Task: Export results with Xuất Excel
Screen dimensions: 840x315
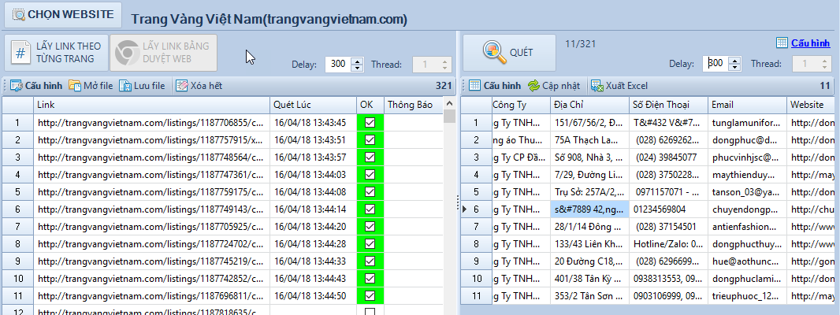Action: pos(619,86)
